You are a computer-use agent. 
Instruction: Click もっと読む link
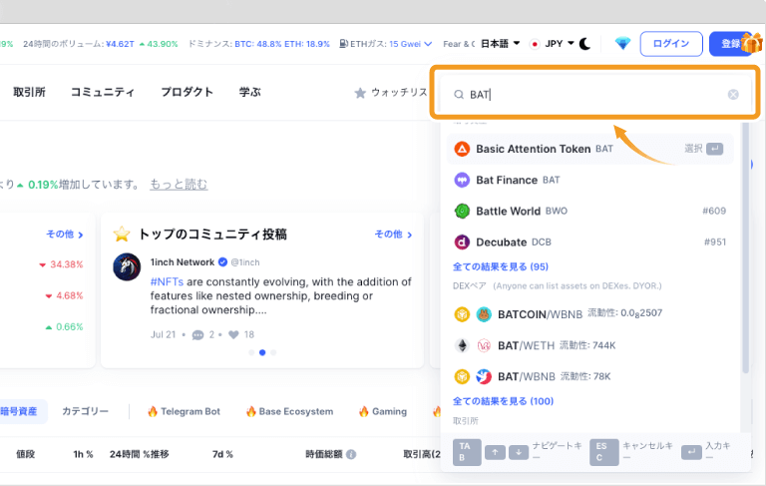[179, 185]
